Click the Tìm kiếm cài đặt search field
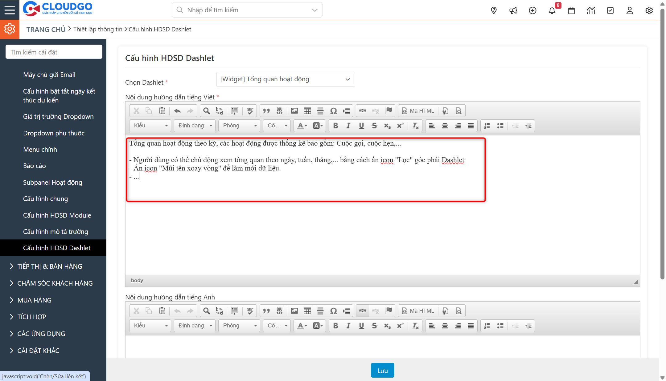The width and height of the screenshot is (666, 381). pos(54,52)
